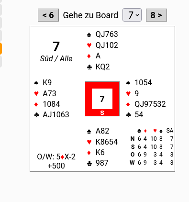Go to next board 8
189x202 pixels.
[156, 15]
